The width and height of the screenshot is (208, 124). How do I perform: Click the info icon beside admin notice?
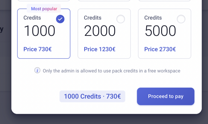click(37, 70)
